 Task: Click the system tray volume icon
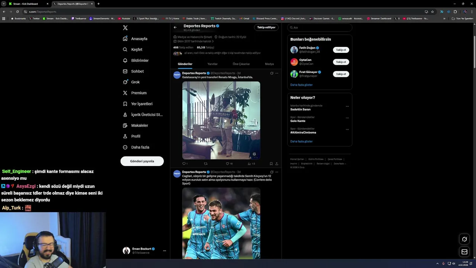[x=454, y=264]
